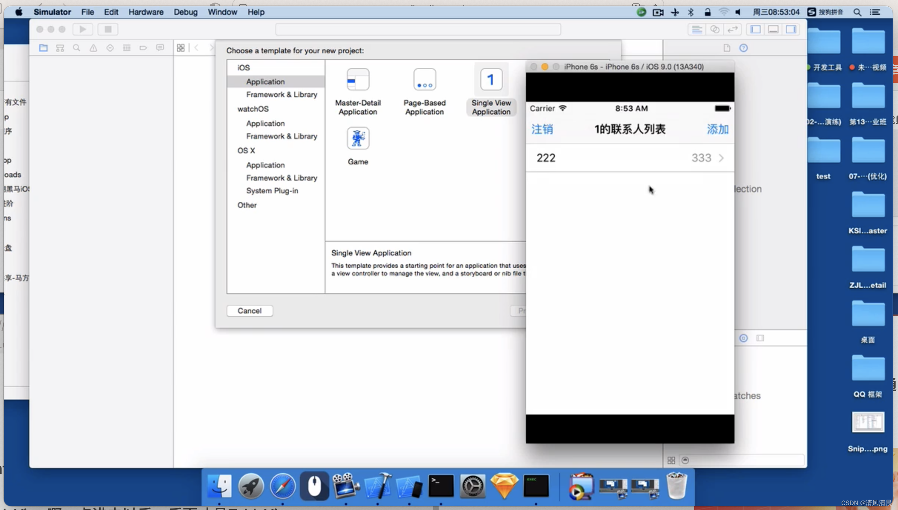Open the Report navigator icon
898x510 pixels.
pyautogui.click(x=160, y=48)
